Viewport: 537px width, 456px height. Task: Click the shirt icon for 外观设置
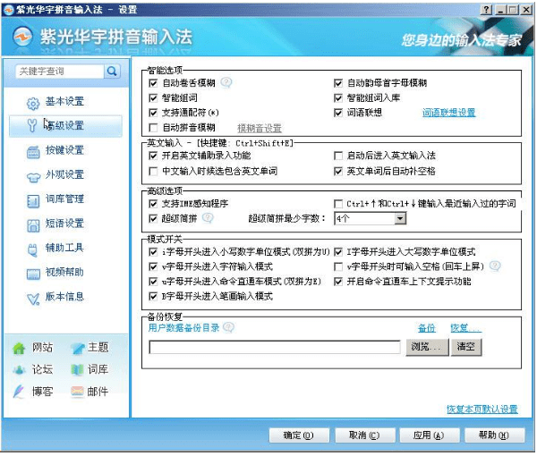coord(33,176)
